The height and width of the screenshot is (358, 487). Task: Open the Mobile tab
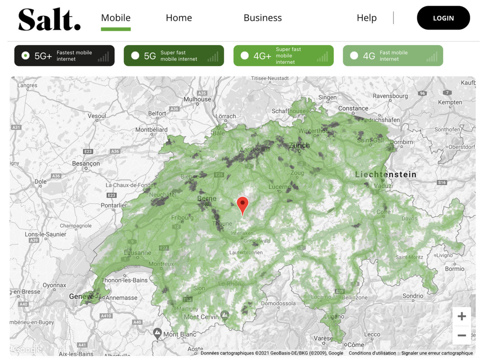click(x=116, y=18)
